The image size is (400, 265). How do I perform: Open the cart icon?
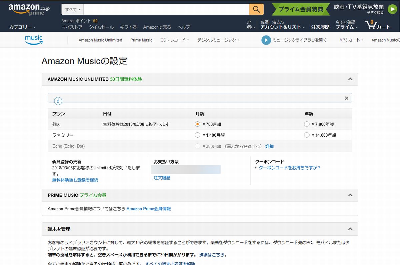click(x=377, y=25)
